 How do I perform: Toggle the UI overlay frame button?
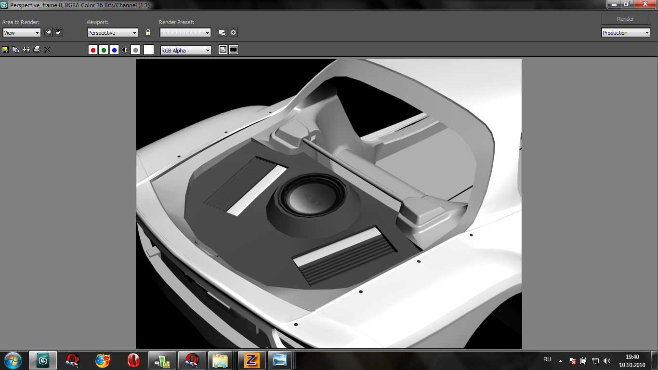click(223, 50)
